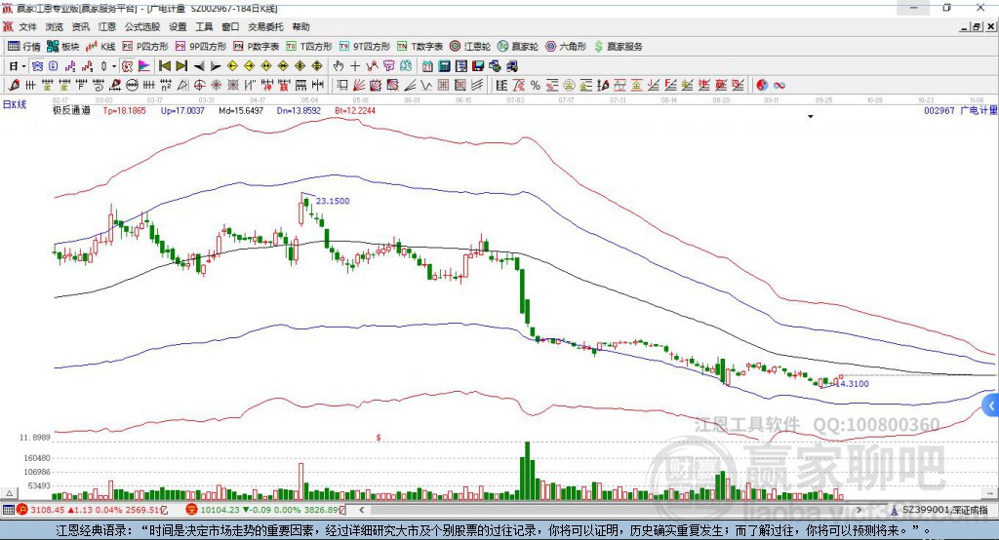This screenshot has width=999, height=540.
Task: Open the 行情 quotes view
Action: [x=23, y=47]
